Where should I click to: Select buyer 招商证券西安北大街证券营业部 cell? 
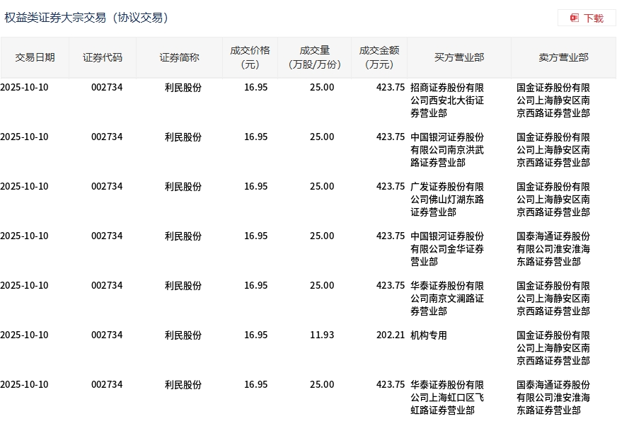(x=447, y=100)
